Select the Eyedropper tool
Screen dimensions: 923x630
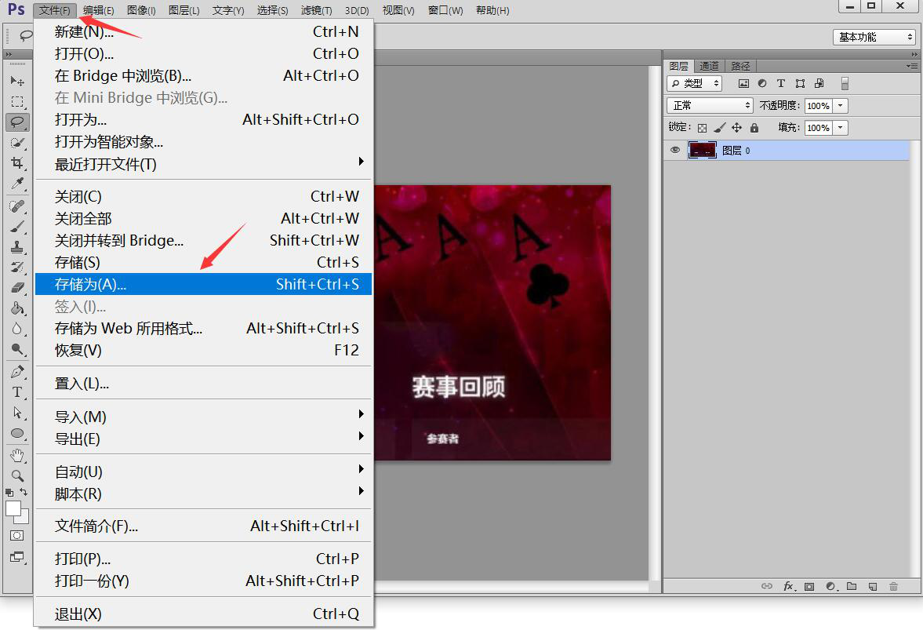17,184
